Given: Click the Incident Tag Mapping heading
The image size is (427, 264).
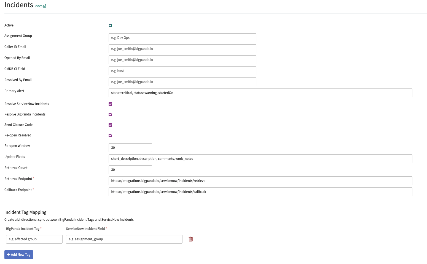Looking at the screenshot, I should [x=25, y=212].
